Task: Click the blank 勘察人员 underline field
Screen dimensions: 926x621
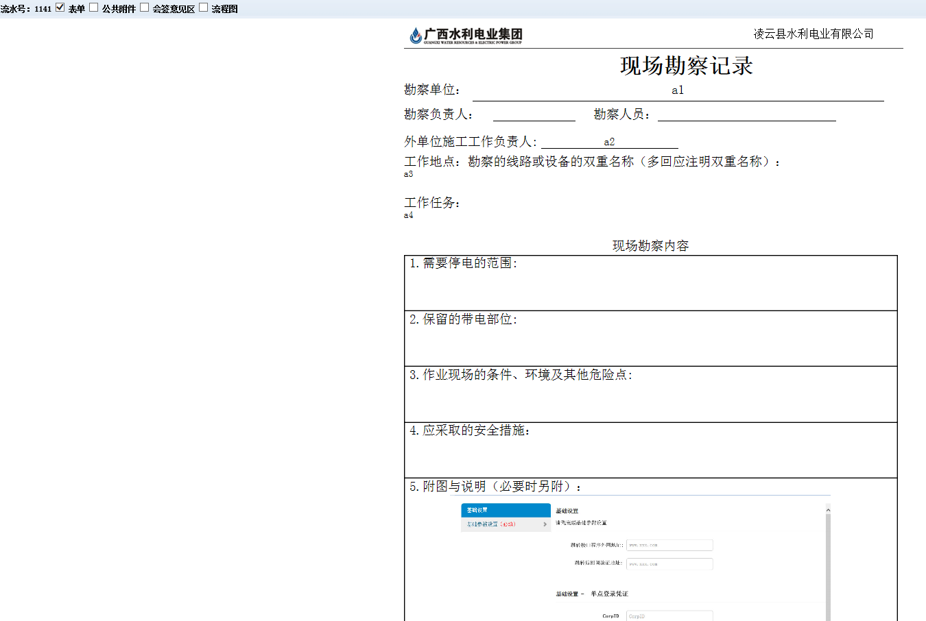Action: pos(746,114)
